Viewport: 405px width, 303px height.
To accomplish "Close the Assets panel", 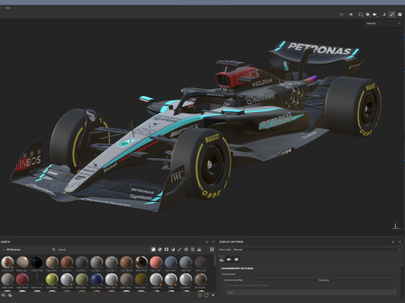I will [x=213, y=242].
